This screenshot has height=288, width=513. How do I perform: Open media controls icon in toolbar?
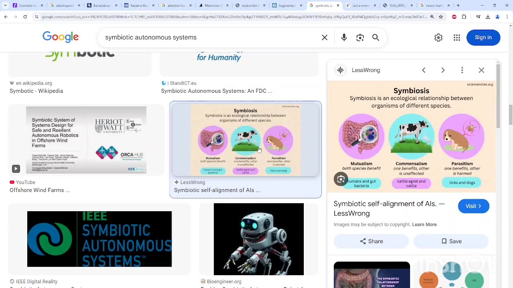pyautogui.click(x=478, y=17)
